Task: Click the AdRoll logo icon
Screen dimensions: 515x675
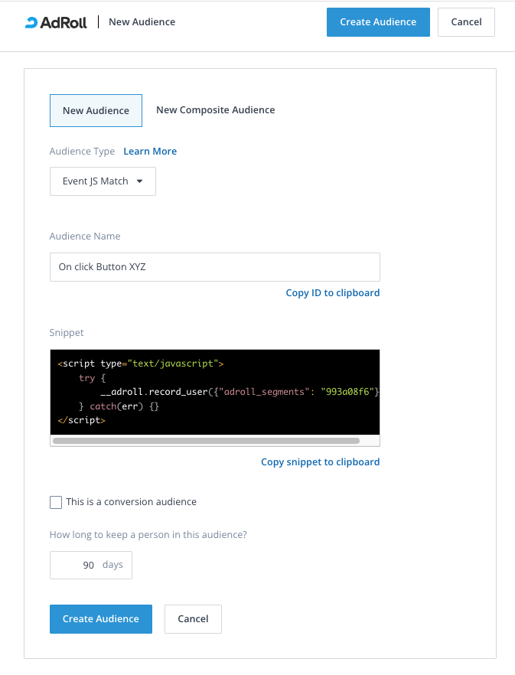Action: [31, 22]
